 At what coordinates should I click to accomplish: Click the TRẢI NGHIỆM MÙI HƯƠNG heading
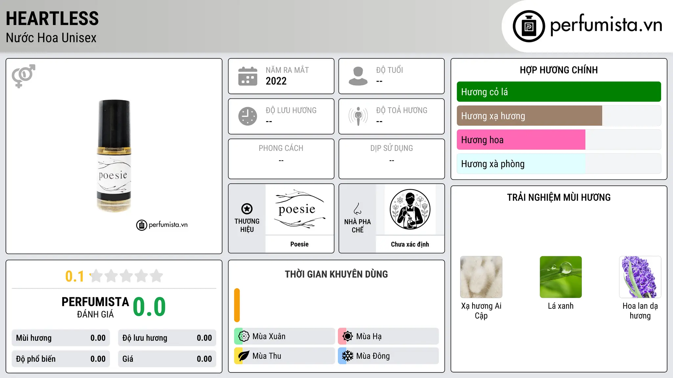tap(559, 198)
